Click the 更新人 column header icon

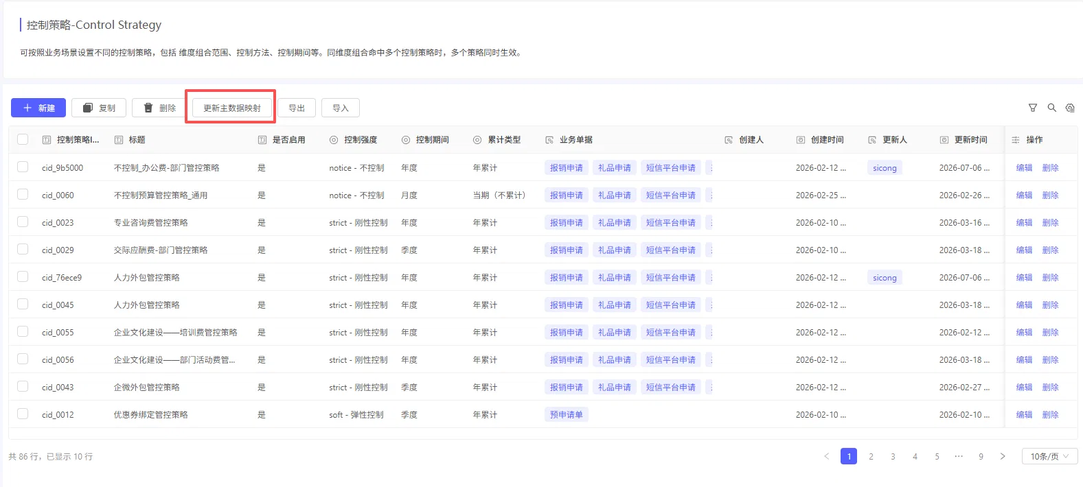pyautogui.click(x=872, y=140)
